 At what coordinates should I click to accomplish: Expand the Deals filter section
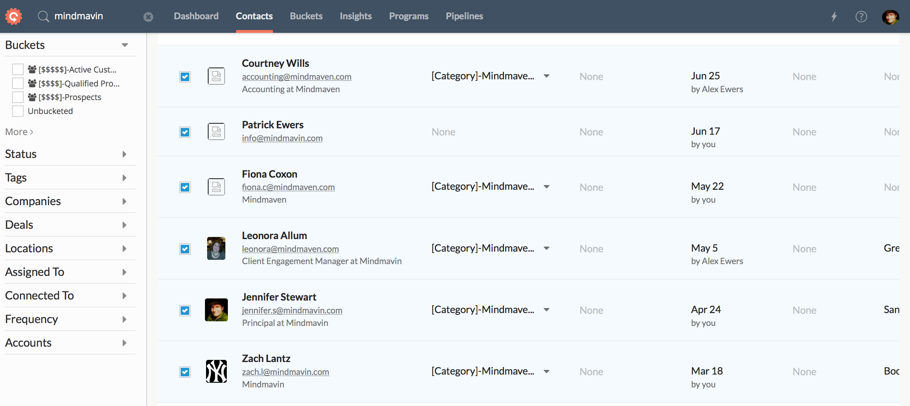coord(124,225)
